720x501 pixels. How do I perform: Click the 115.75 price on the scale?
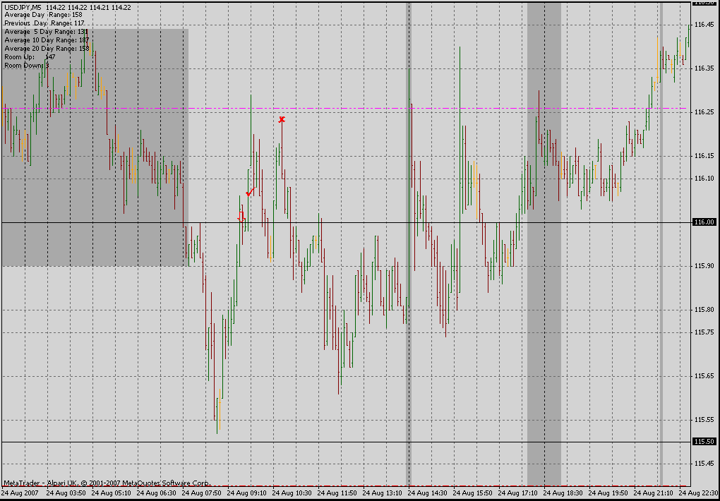(x=704, y=332)
